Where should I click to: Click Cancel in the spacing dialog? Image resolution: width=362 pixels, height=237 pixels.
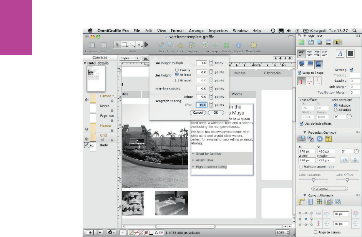pos(198,113)
